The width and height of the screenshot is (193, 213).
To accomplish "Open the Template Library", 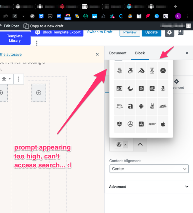I will coord(15,38).
